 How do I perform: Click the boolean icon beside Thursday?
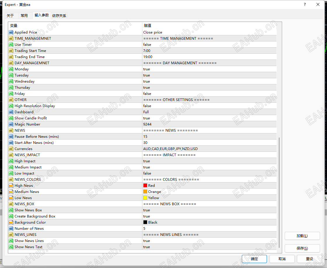pos(11,88)
